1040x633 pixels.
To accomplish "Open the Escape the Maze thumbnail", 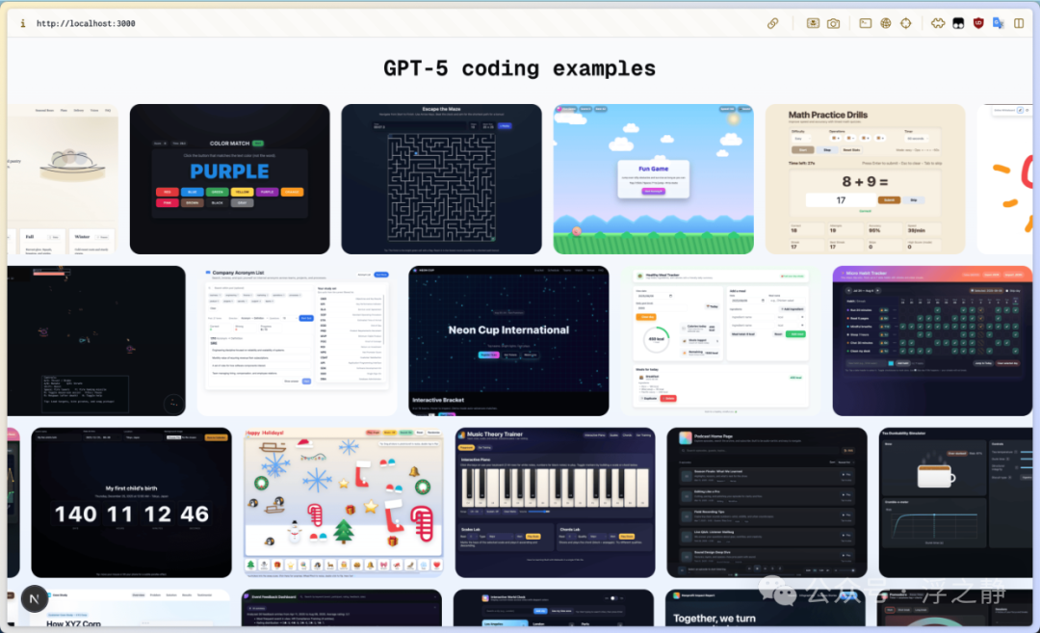I will [441, 179].
